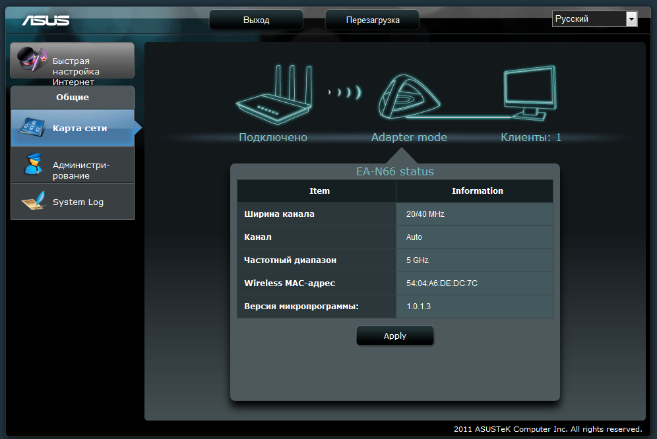Click the Auto channel value

[x=414, y=237]
